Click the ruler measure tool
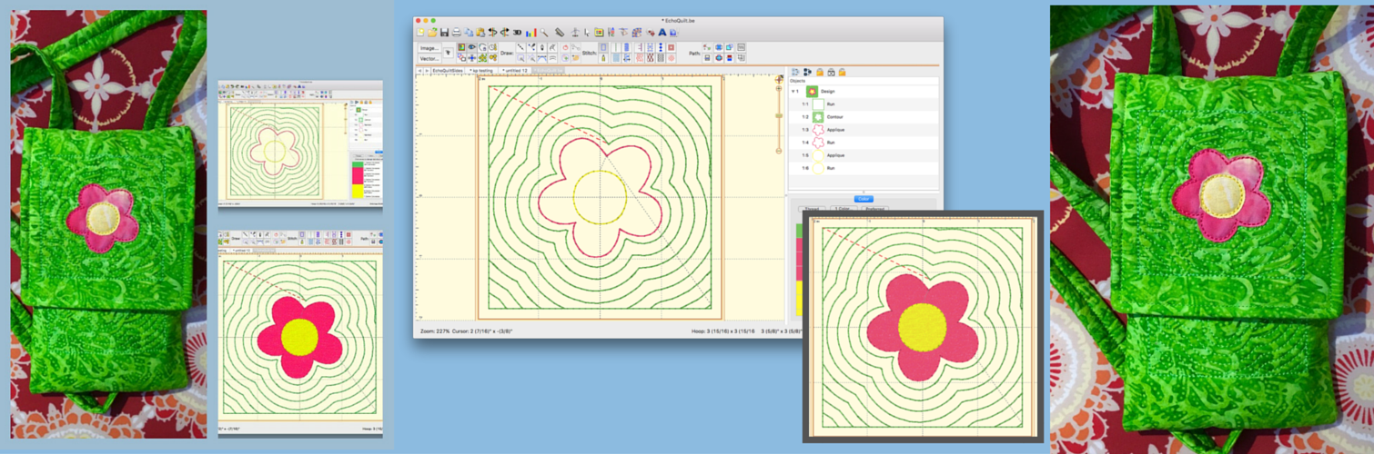The height and width of the screenshot is (454, 1374). [x=560, y=33]
